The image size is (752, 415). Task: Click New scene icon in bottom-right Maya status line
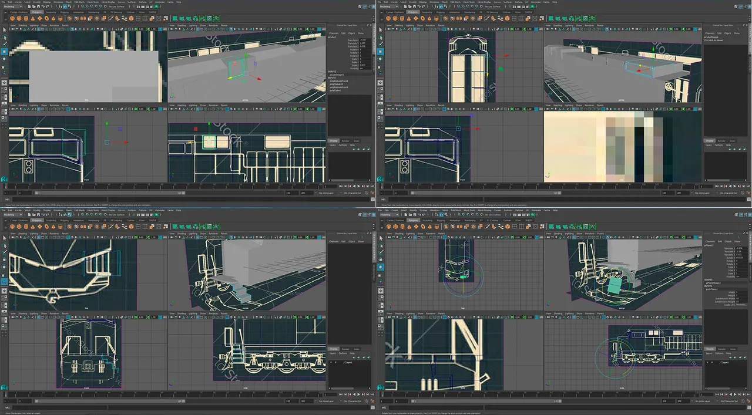(405, 214)
